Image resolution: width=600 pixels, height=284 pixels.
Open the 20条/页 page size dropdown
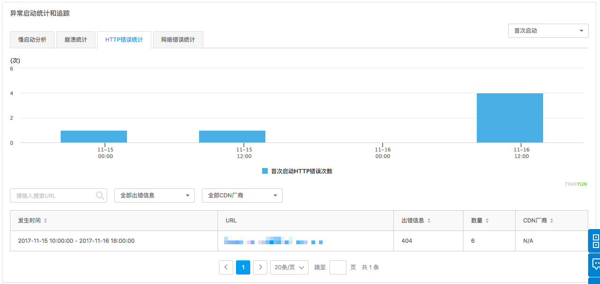click(x=289, y=267)
